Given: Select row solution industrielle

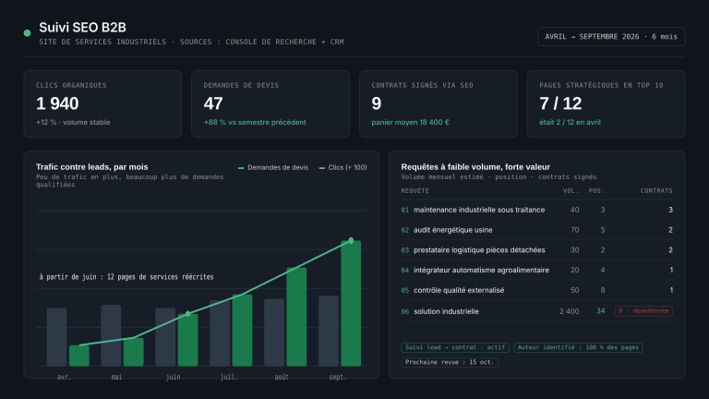Looking at the screenshot, I should [x=536, y=311].
